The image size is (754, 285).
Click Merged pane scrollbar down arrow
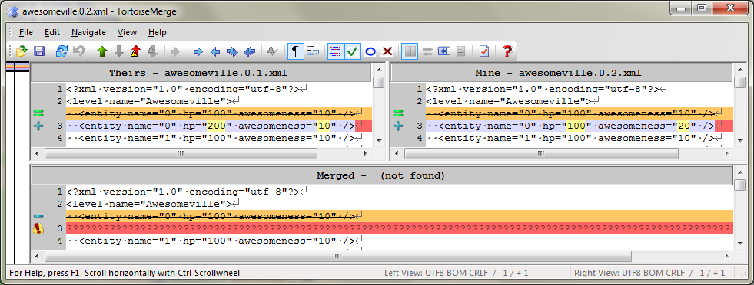coord(740,244)
